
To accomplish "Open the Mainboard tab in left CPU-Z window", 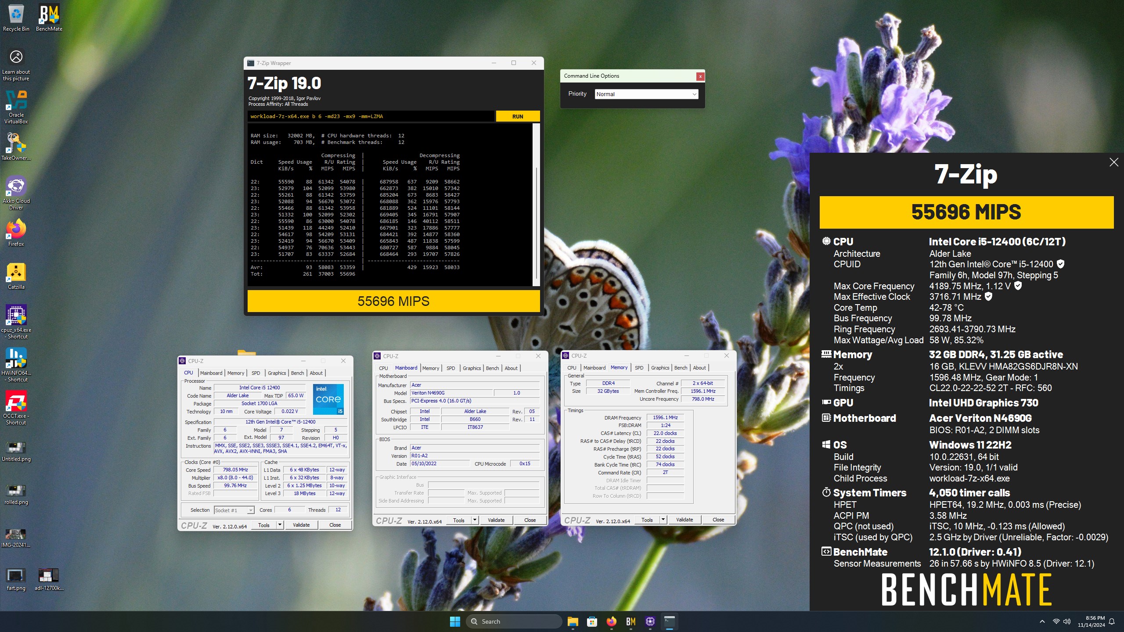I will click(211, 373).
